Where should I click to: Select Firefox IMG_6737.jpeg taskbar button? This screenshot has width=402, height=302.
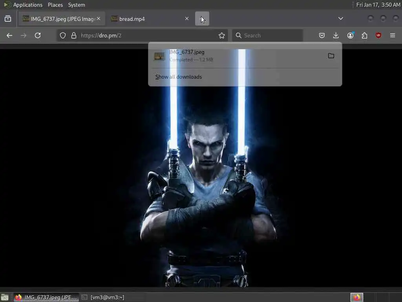tap(46, 297)
